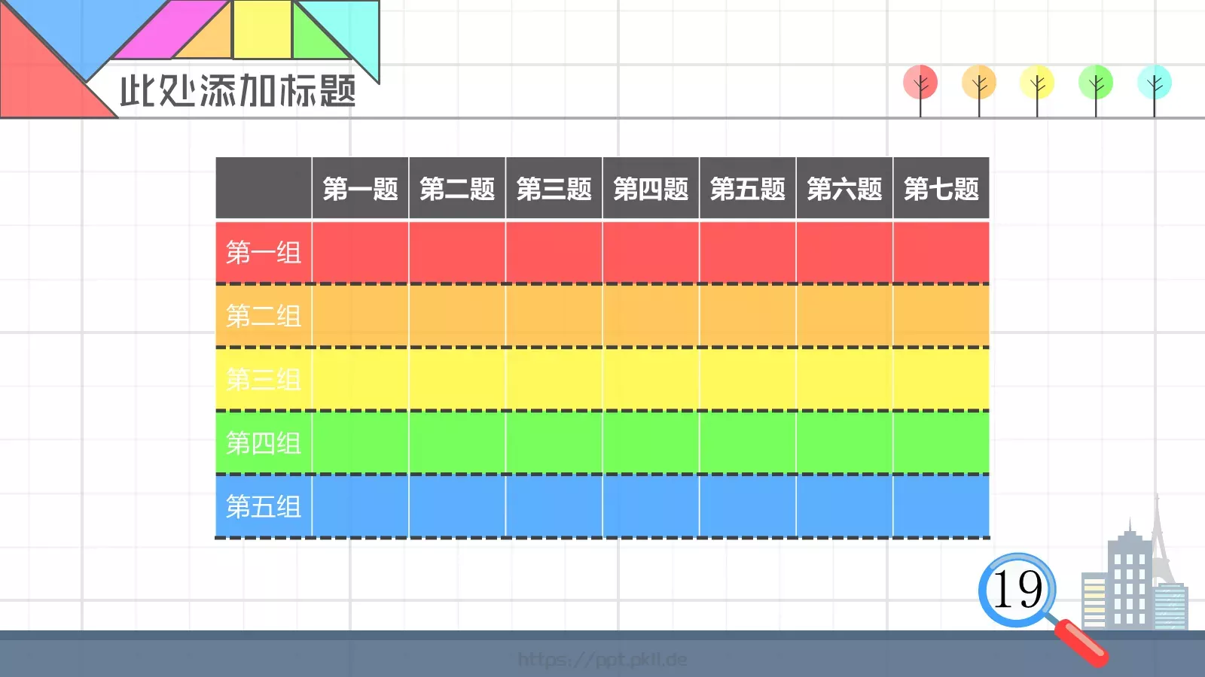Click the cyan tree icon

click(1155, 90)
